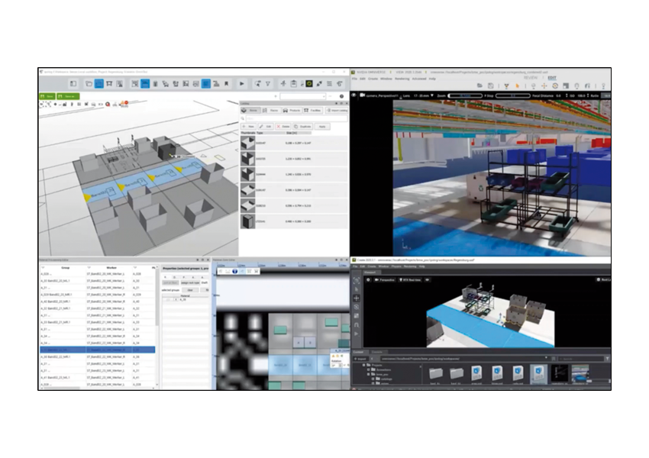
Task: Open the Advanced menu in Omniverse View
Action: [x=419, y=79]
